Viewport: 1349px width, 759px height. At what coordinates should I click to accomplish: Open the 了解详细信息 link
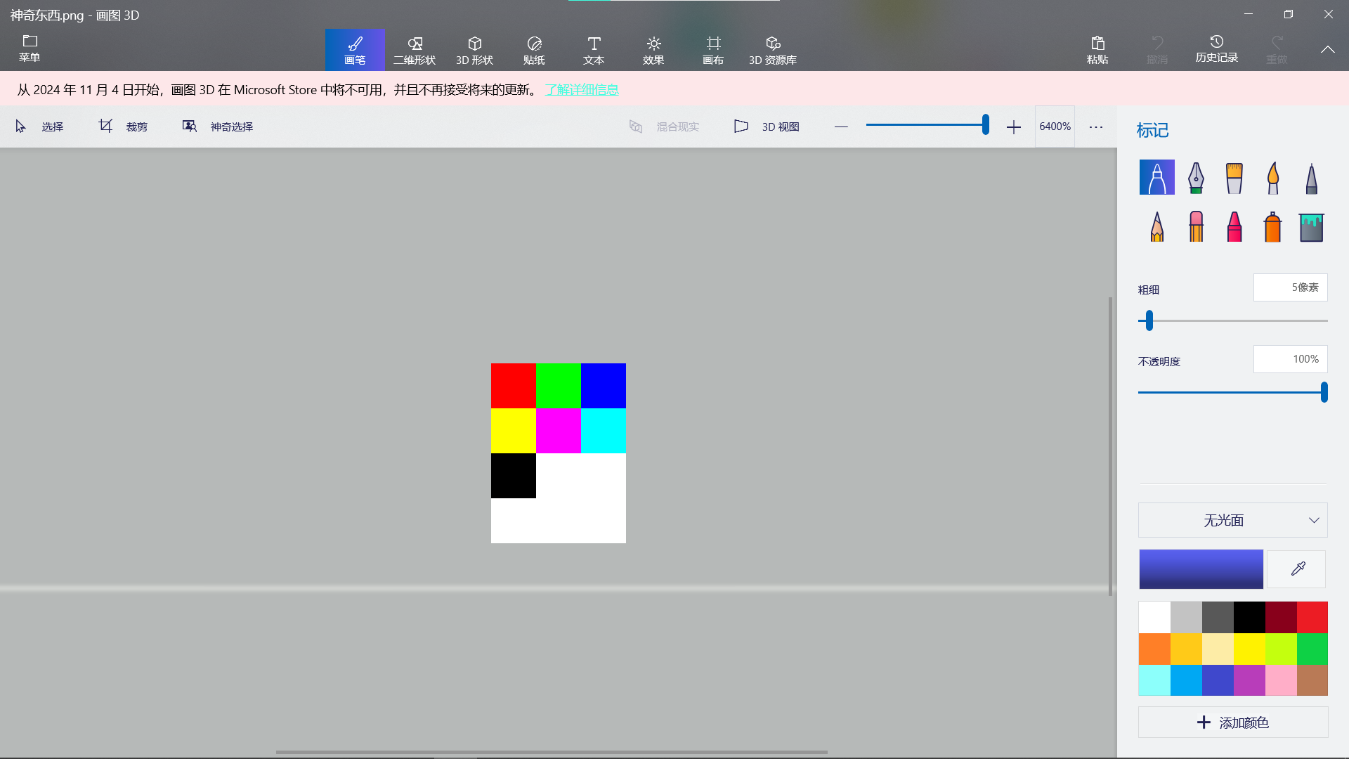click(x=582, y=89)
